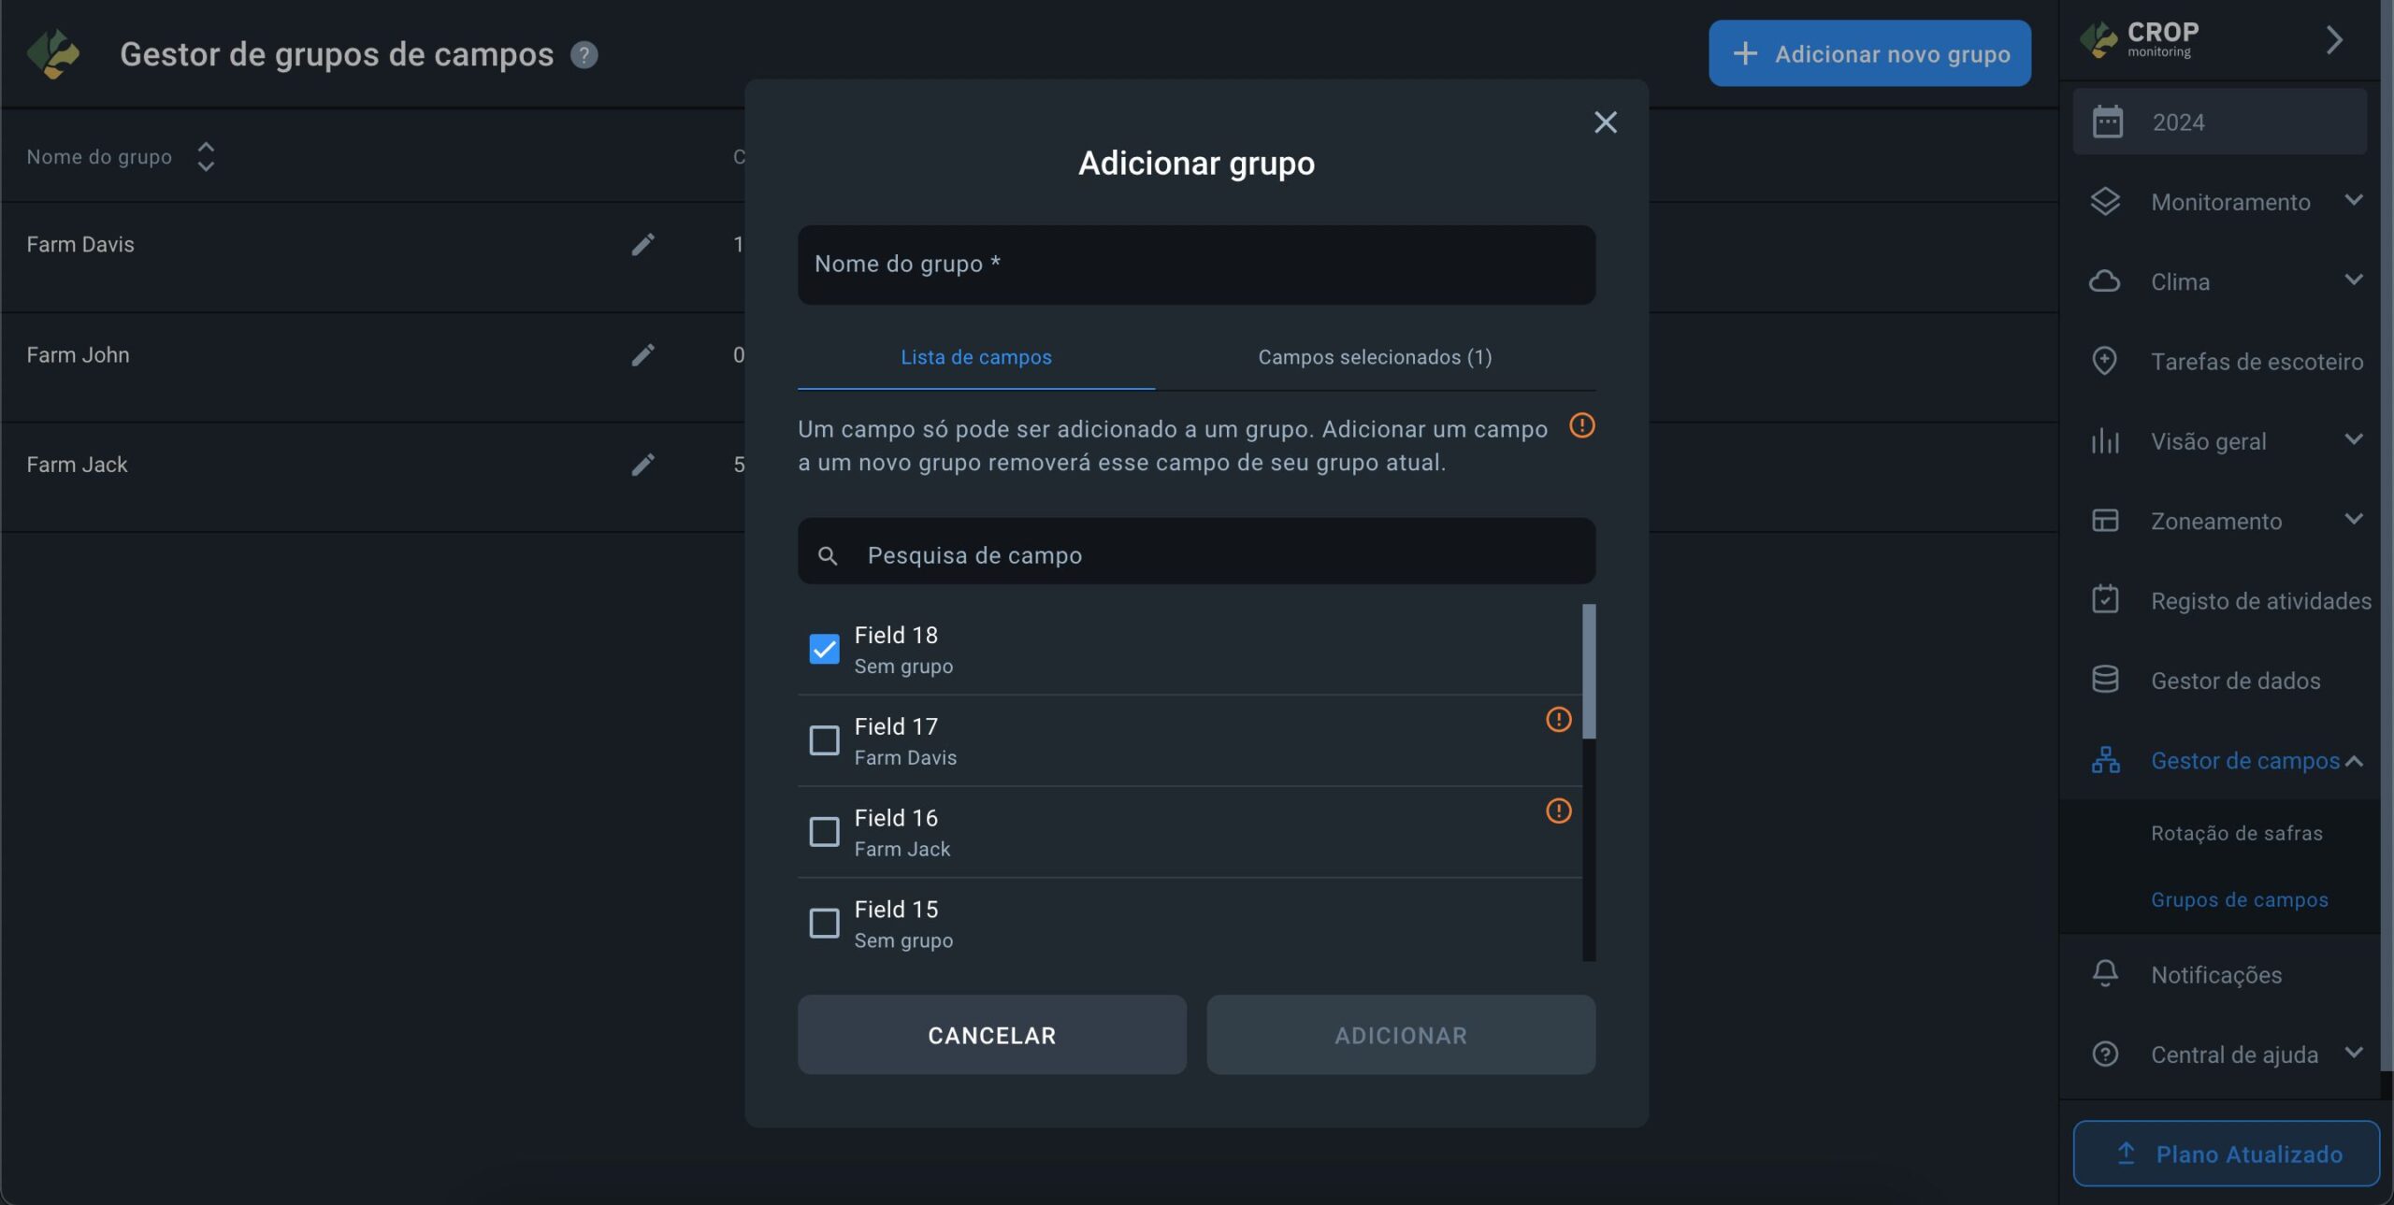Click the warning icon on Field 17 row

[x=1558, y=719]
